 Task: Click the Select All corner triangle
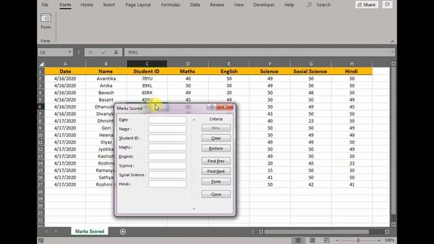point(41,64)
